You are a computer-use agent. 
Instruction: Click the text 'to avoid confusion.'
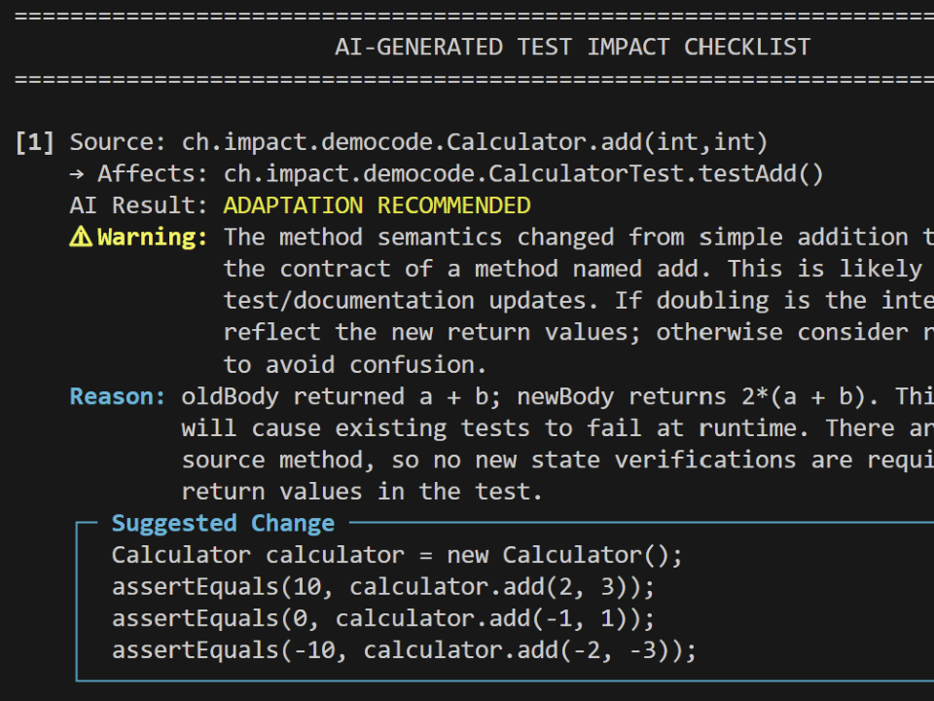tap(355, 365)
